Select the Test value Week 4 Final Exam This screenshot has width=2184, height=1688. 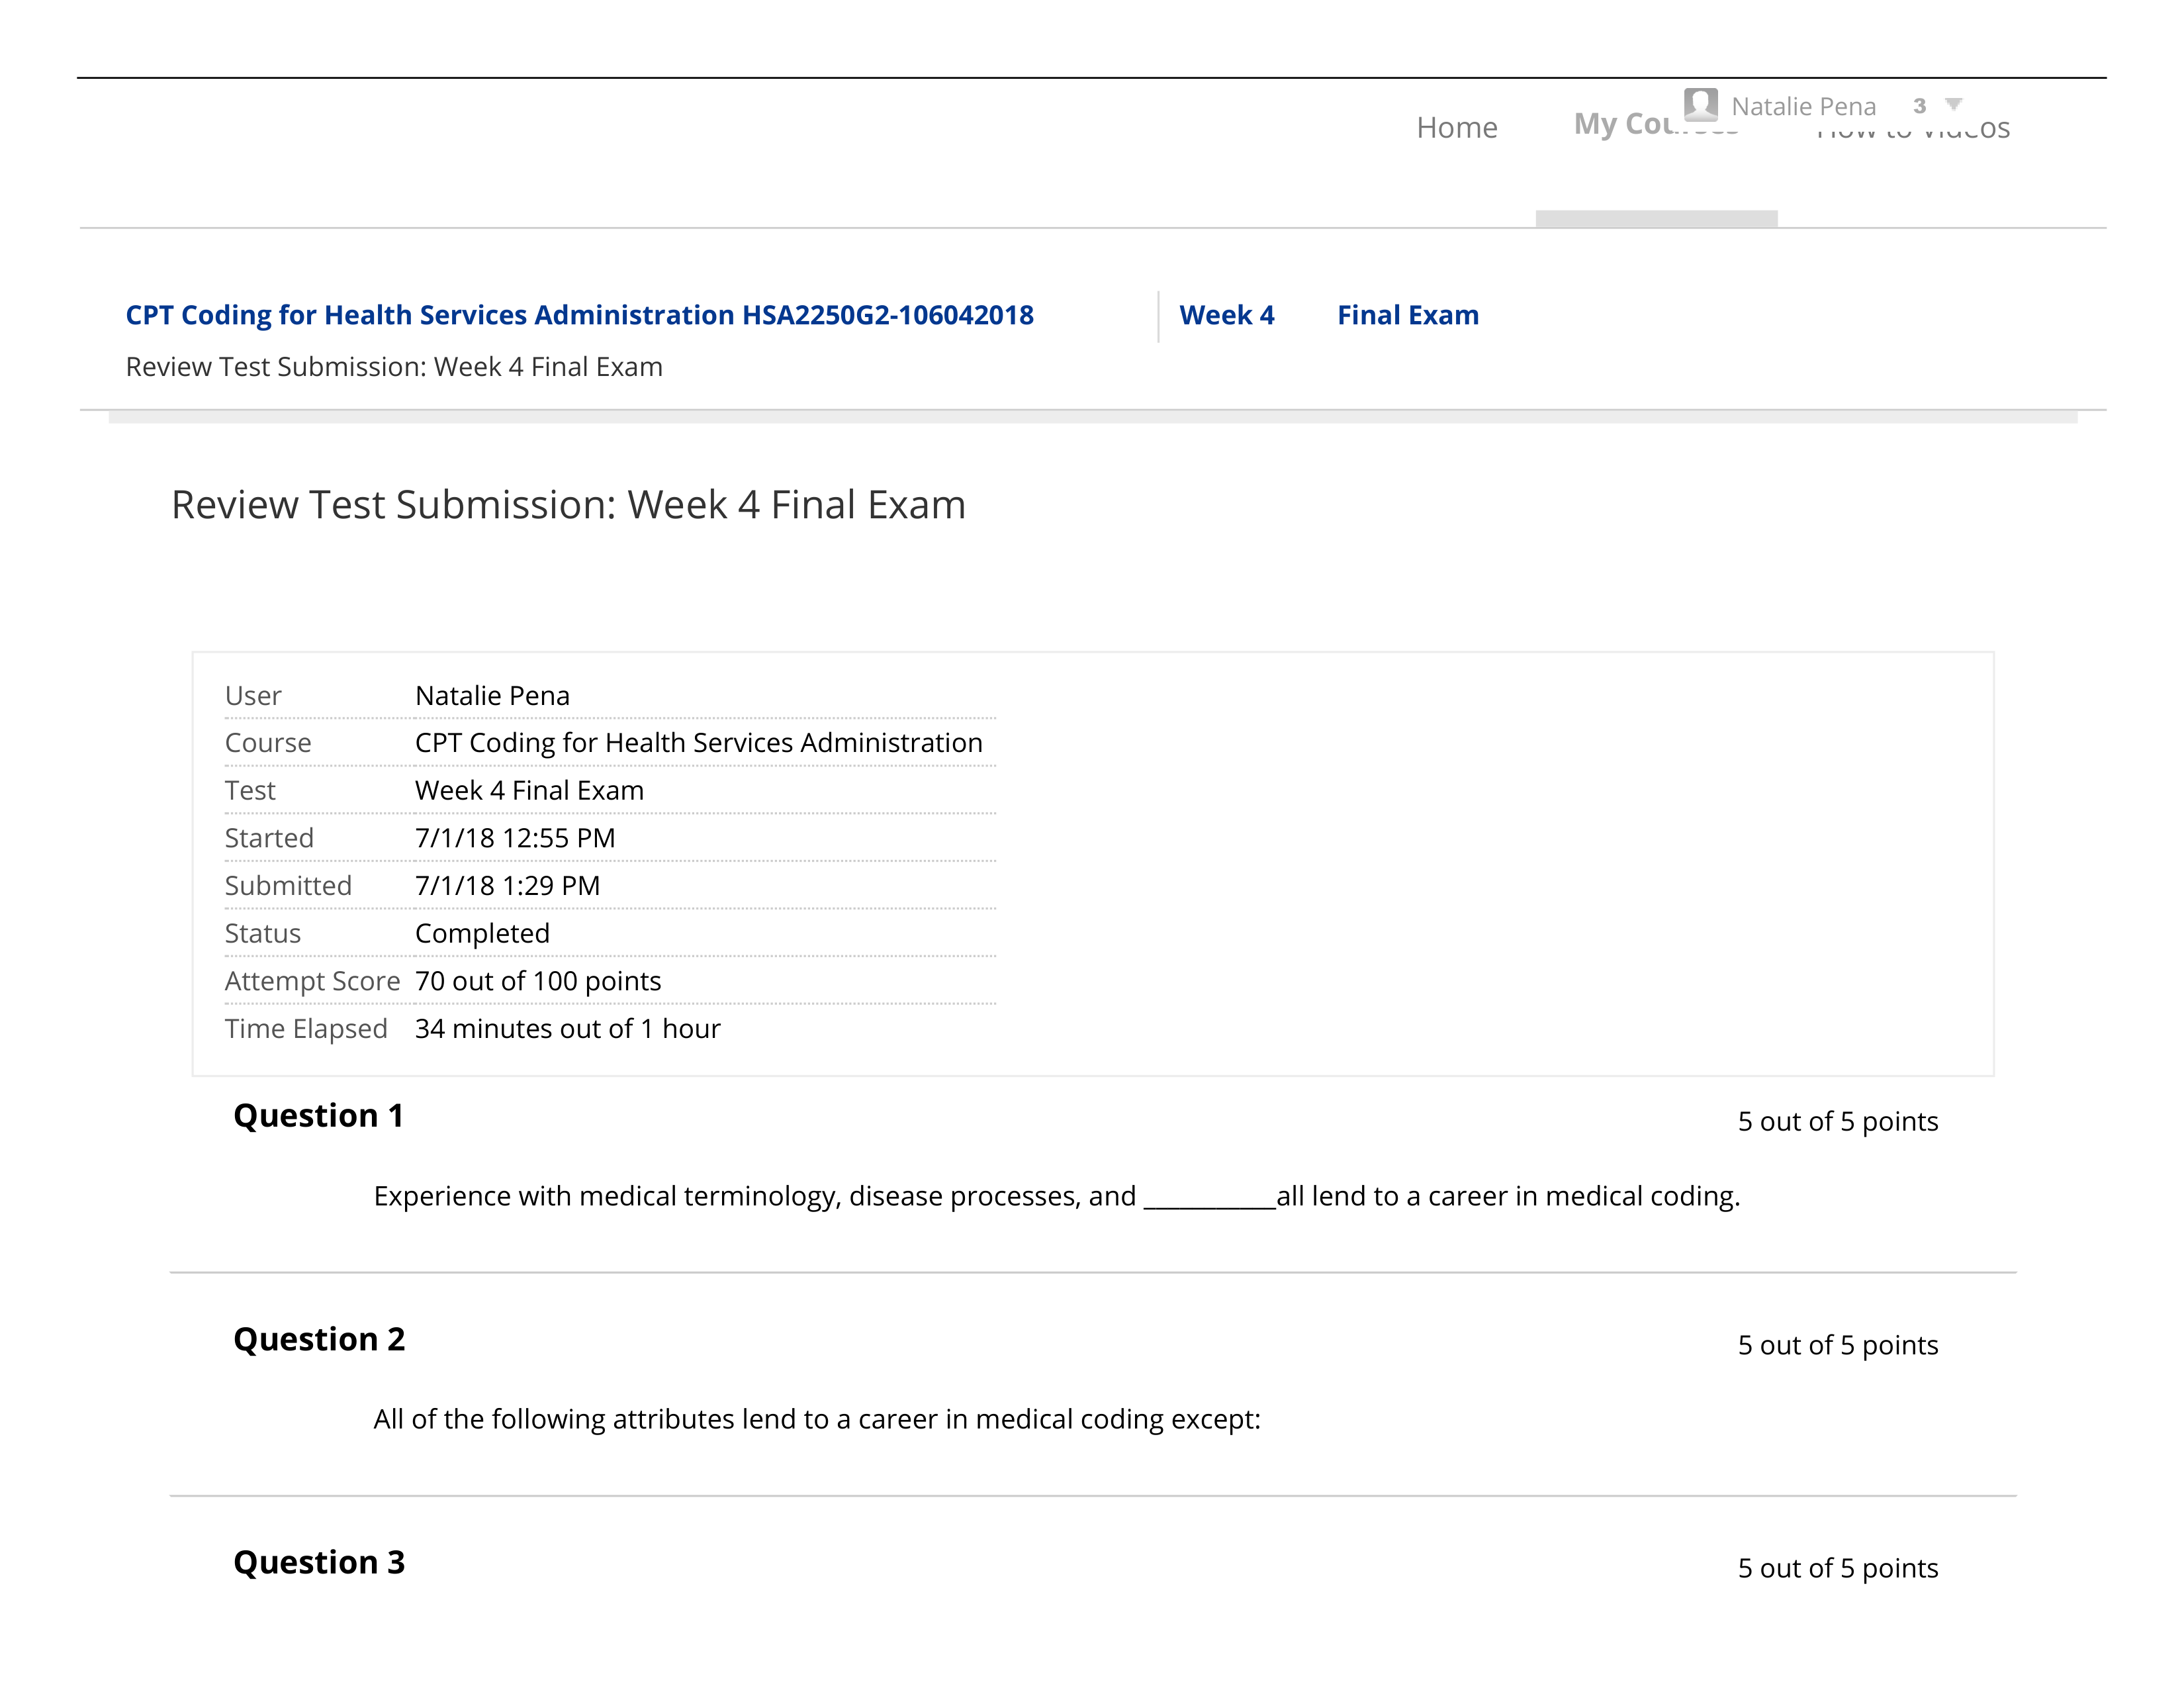point(529,790)
